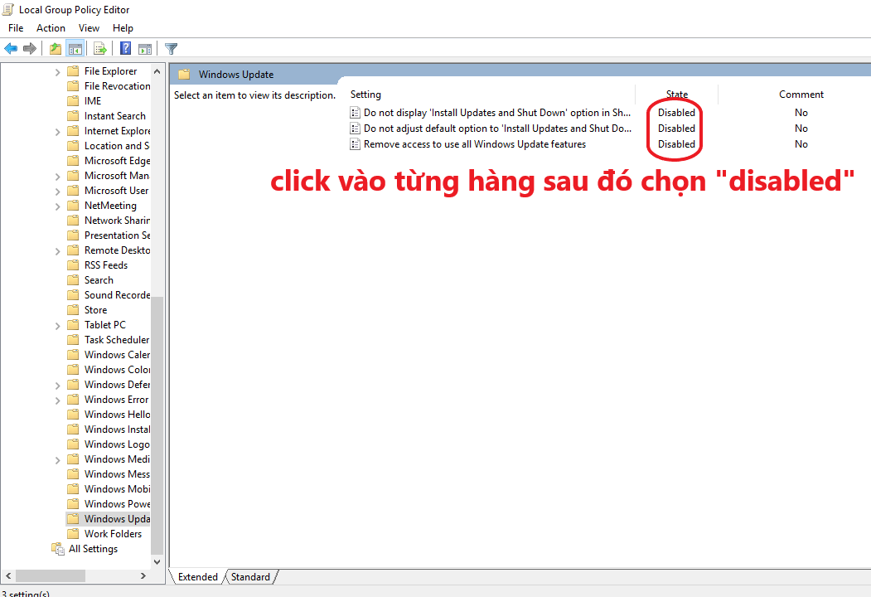Open the View menu
871x597 pixels.
pos(89,27)
